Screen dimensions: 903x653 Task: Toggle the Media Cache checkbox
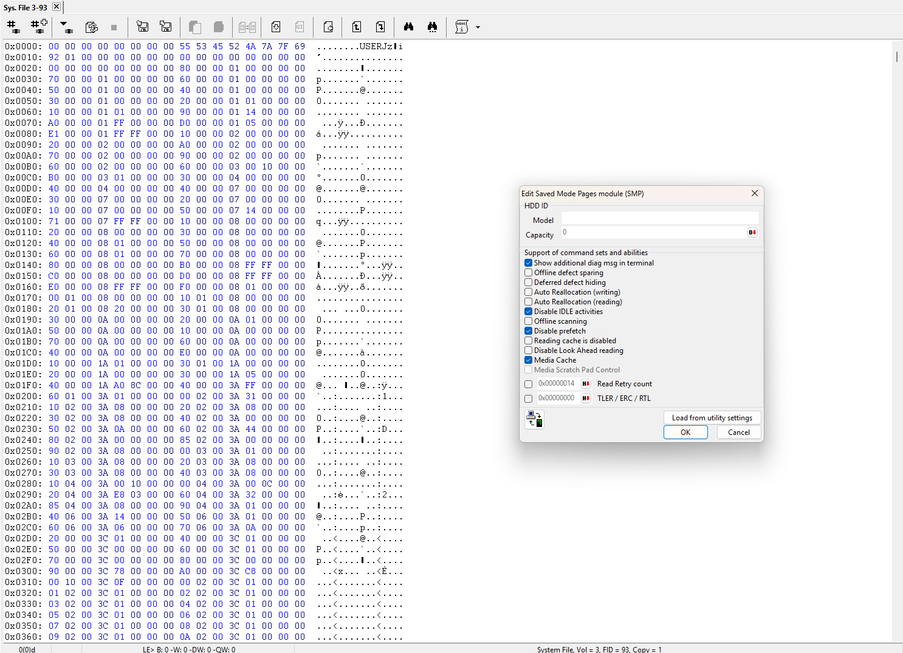[529, 360]
